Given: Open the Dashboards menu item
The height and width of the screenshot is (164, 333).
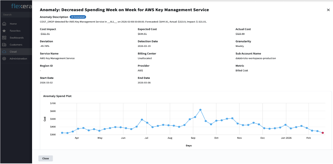Looking at the screenshot, I should 16,38.
